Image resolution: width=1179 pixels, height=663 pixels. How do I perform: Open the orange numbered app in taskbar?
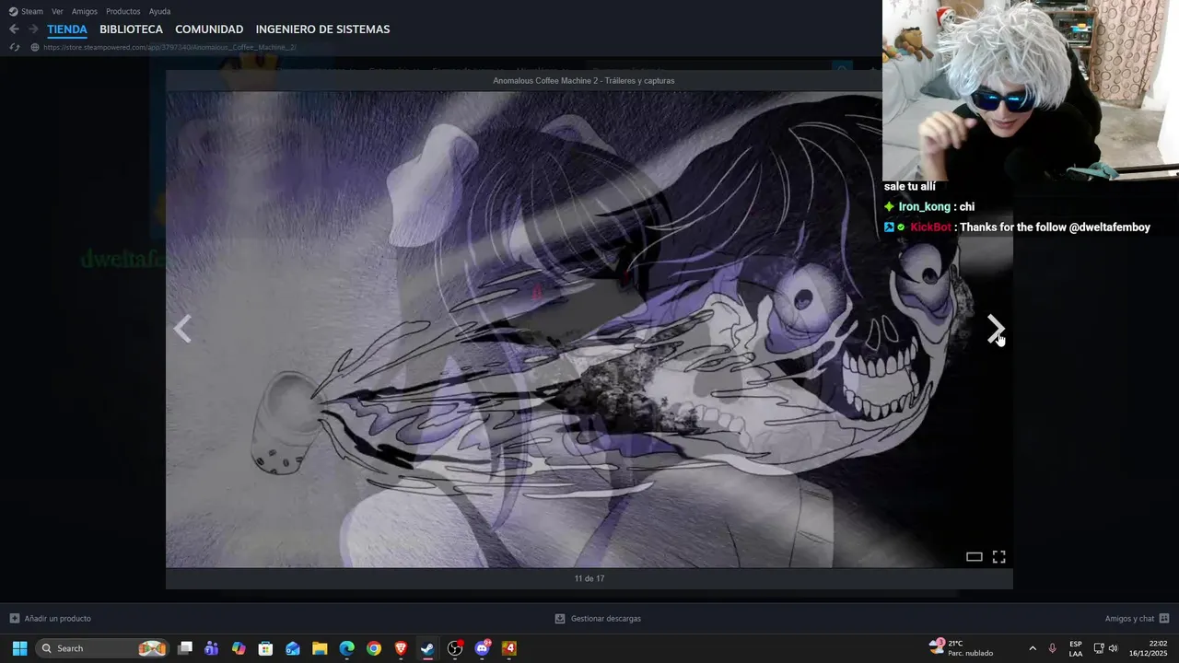(508, 648)
